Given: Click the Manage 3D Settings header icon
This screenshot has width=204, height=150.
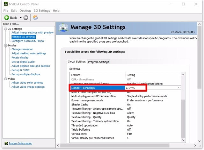Looking at the screenshot, I should pyautogui.click(x=63, y=28).
